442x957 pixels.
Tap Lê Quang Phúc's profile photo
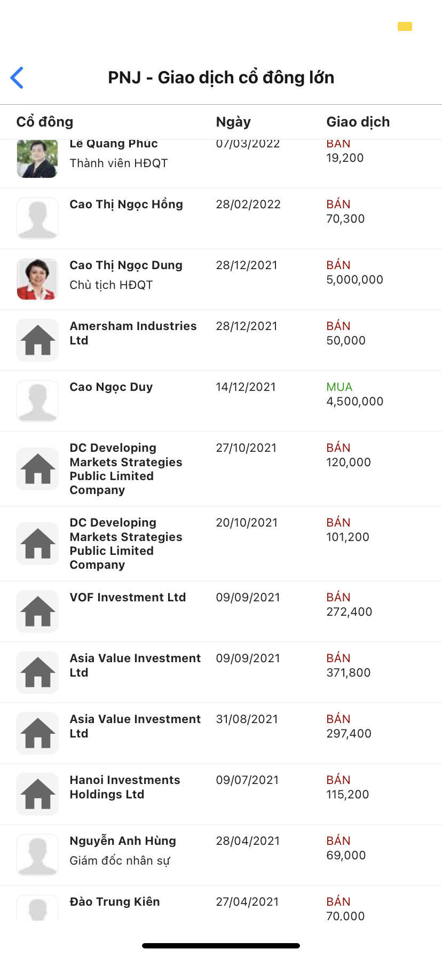pyautogui.click(x=37, y=159)
